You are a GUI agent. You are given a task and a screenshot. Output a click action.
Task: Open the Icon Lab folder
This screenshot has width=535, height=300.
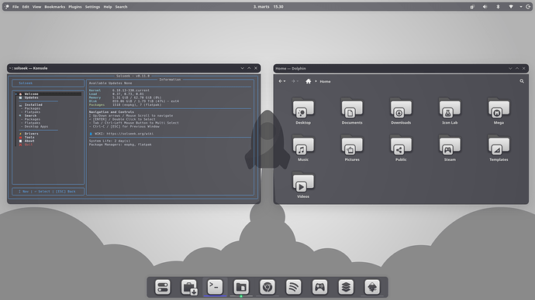[x=450, y=111]
